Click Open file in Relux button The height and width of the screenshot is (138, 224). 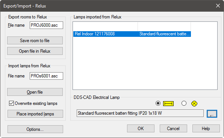tap(35, 51)
